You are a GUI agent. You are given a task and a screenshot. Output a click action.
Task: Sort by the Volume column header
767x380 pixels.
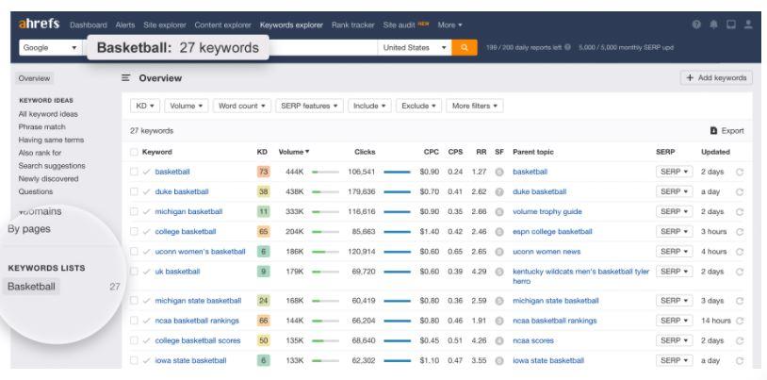pos(293,152)
